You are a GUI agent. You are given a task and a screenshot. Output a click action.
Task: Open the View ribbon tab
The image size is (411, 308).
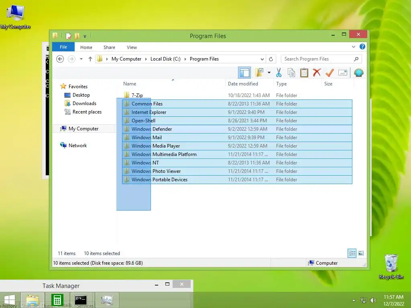click(132, 47)
